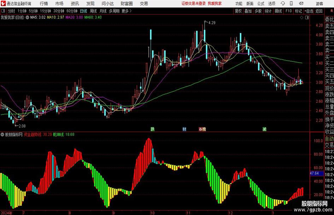Click the 跌 event marker on chart
This screenshot has width=334, height=215.
(x=153, y=129)
